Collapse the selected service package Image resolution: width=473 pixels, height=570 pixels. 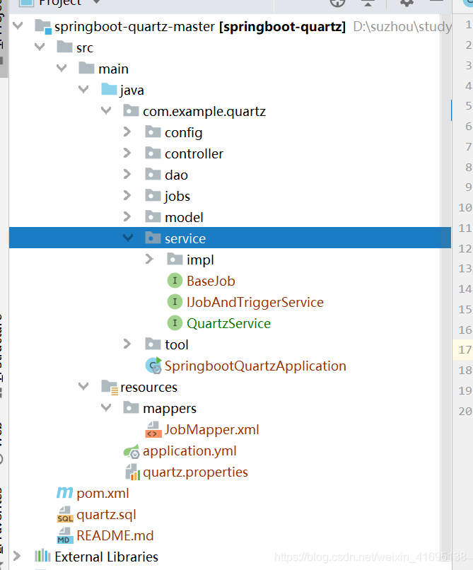[x=128, y=238]
